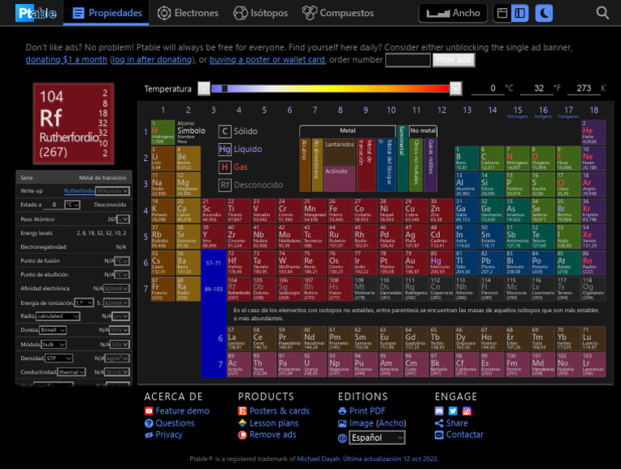Screen dimensions: 621x470
Task: Open the Español language dropdown
Action: [x=377, y=438]
